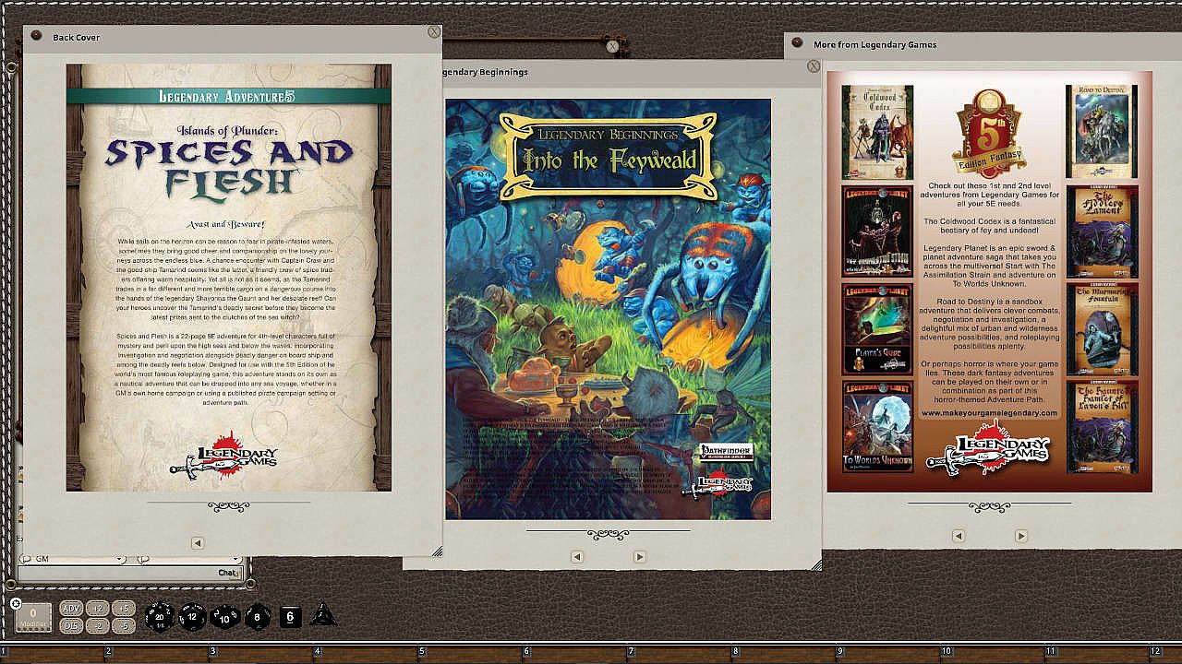The width and height of the screenshot is (1182, 664).
Task: Click the Modifier value box
Action: click(x=33, y=617)
